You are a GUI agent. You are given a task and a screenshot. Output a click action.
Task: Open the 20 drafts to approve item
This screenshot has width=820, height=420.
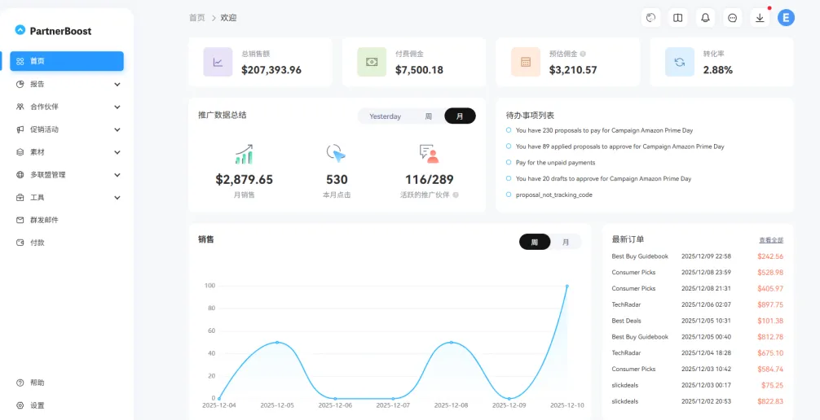click(603, 178)
